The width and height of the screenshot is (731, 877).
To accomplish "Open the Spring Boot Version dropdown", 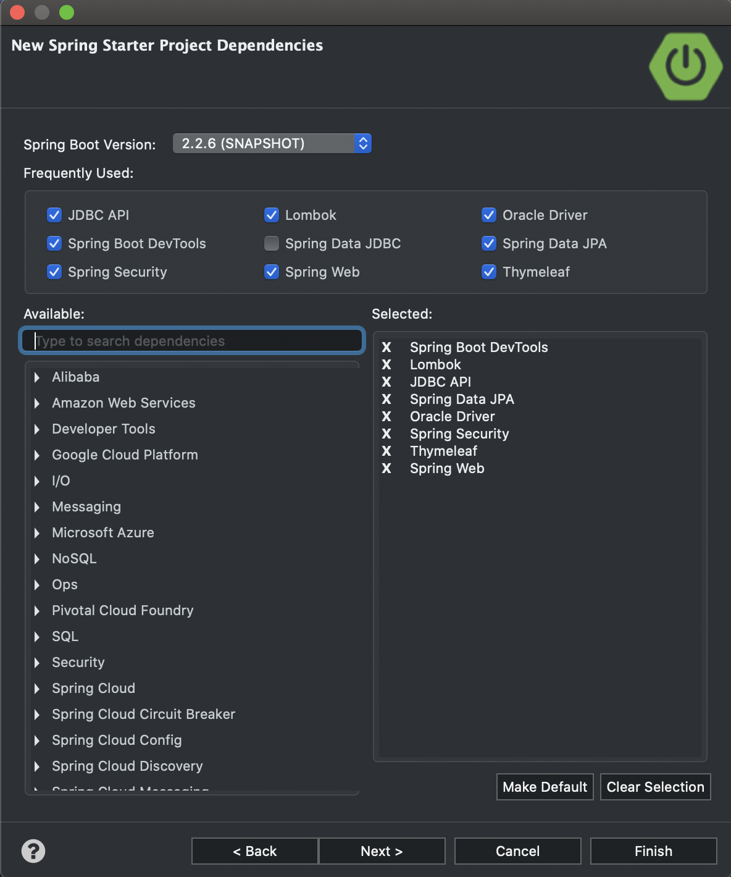I will pos(272,143).
